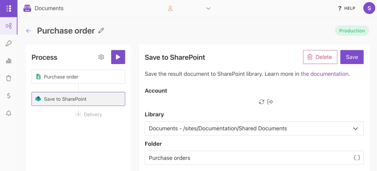Expand Library list with chevron arrow
The image size is (377, 171).
coord(356,129)
